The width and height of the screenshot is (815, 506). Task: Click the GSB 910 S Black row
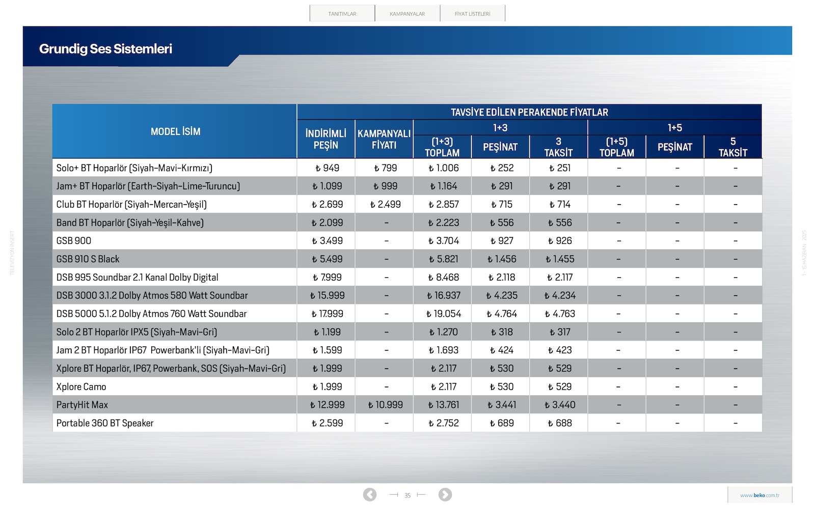[x=407, y=259]
